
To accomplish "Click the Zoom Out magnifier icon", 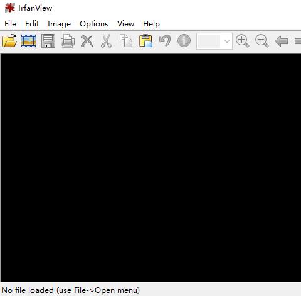I will (261, 41).
